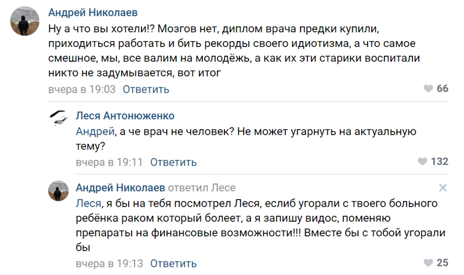This screenshot has width=464, height=275.
Task: Click Андрей's avatar on the 19:13 reply
Action: 59,191
